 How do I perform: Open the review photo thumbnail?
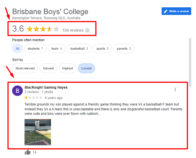(38, 132)
